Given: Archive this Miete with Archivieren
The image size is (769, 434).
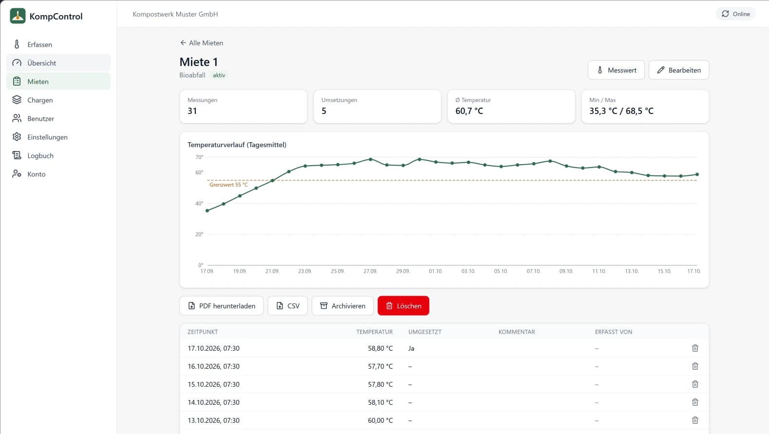Looking at the screenshot, I should point(342,306).
